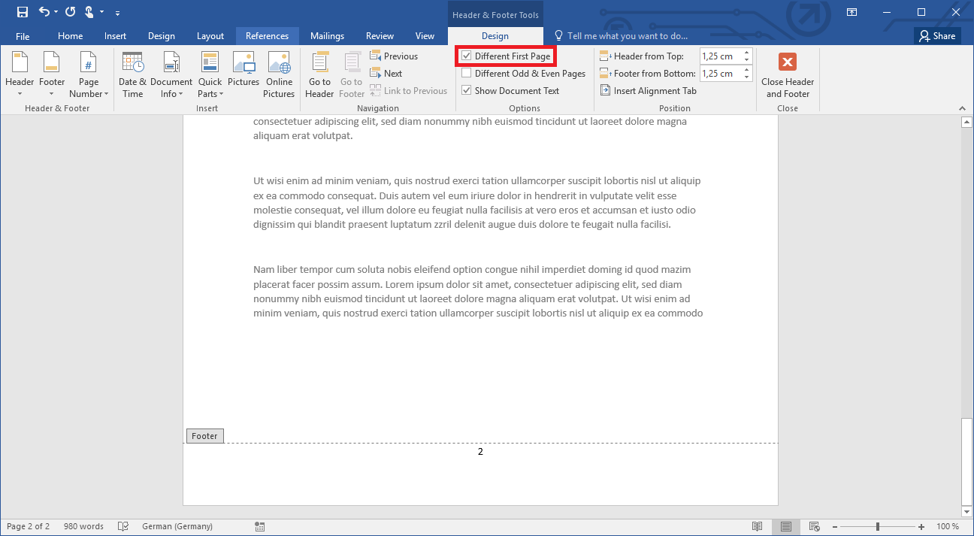This screenshot has width=974, height=536.
Task: Click the Share button
Action: (x=937, y=36)
